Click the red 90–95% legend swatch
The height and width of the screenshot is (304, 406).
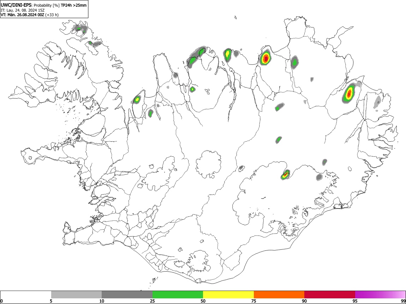[x=330, y=295]
